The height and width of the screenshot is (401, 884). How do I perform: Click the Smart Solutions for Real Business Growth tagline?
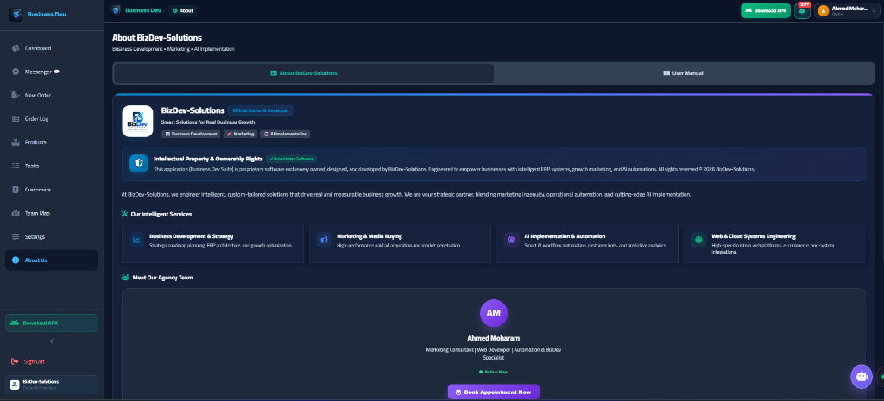click(208, 122)
